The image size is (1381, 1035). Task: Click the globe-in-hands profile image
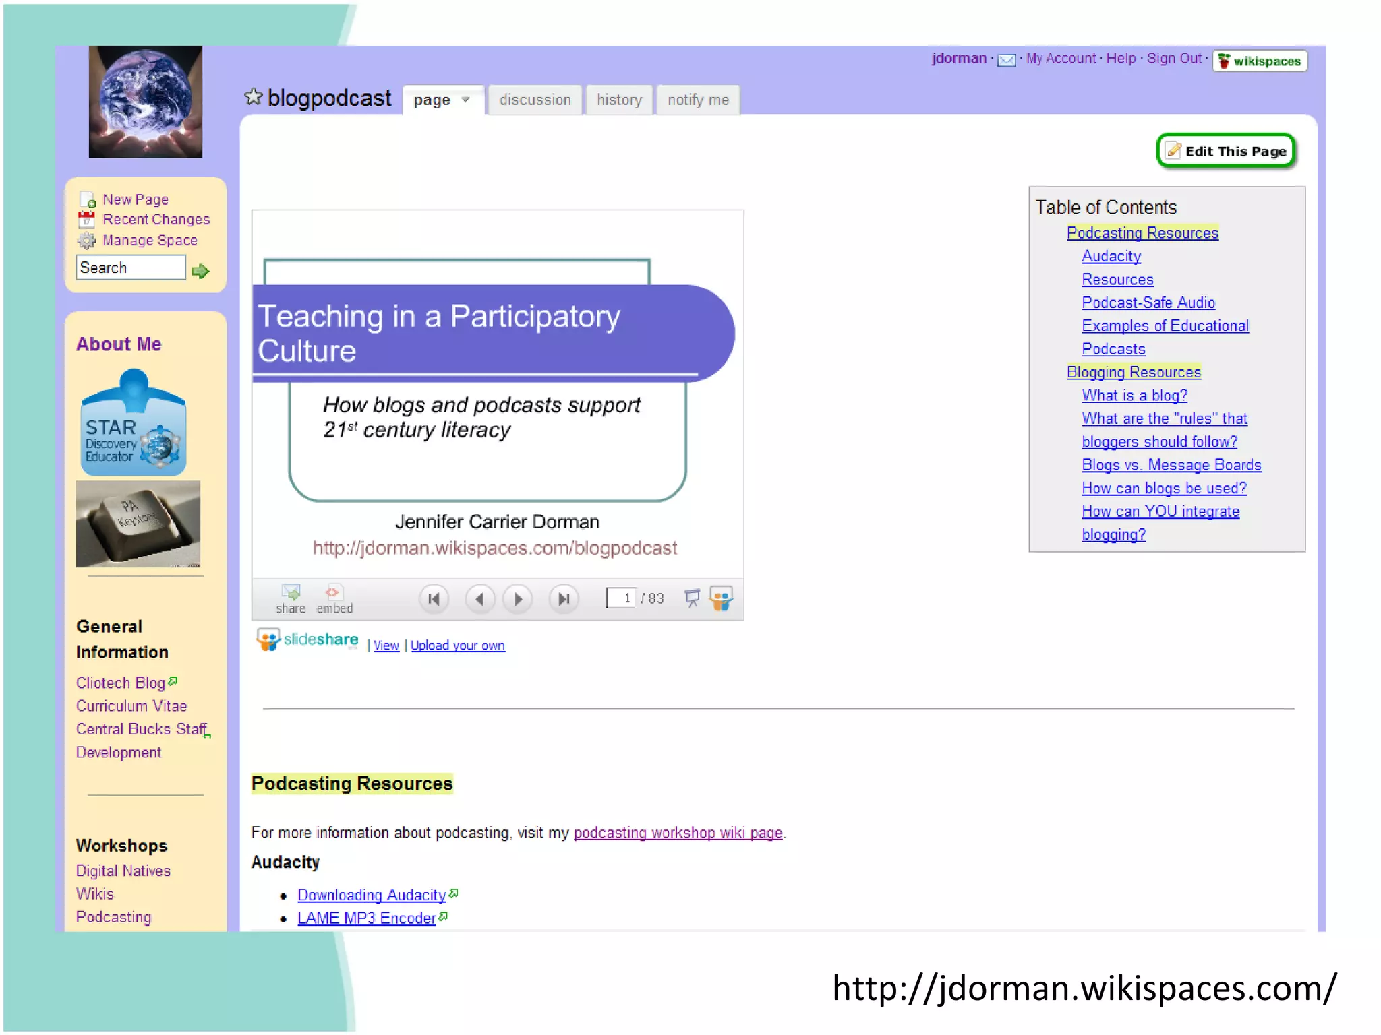click(146, 102)
